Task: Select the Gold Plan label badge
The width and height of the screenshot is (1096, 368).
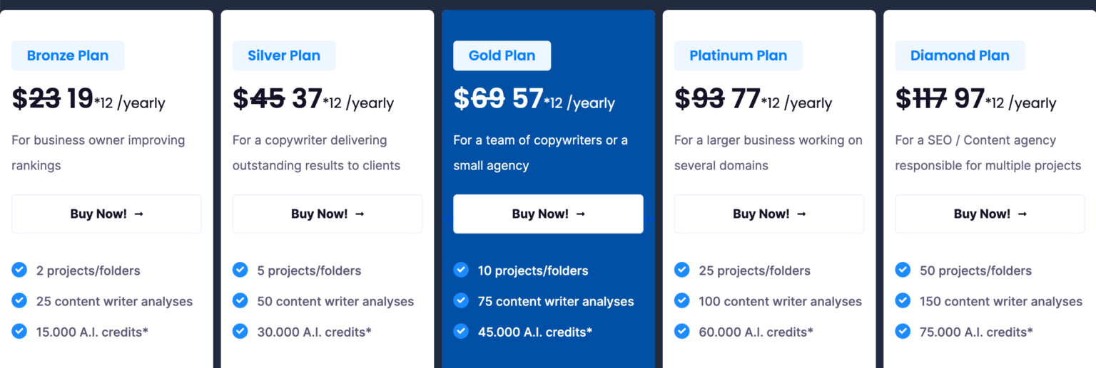Action: (x=502, y=56)
